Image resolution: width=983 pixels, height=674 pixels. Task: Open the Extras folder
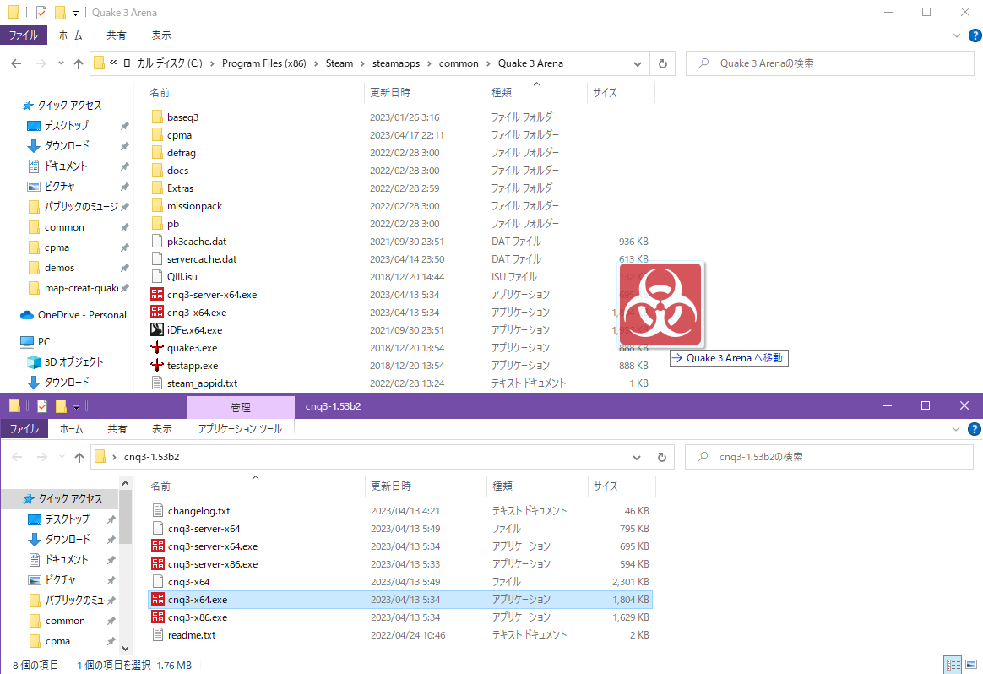pyautogui.click(x=180, y=188)
